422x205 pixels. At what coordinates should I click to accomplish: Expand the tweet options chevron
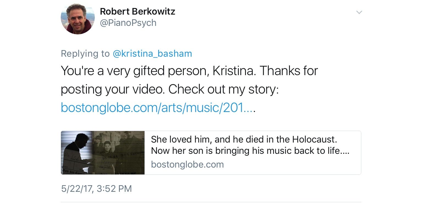coord(359,12)
